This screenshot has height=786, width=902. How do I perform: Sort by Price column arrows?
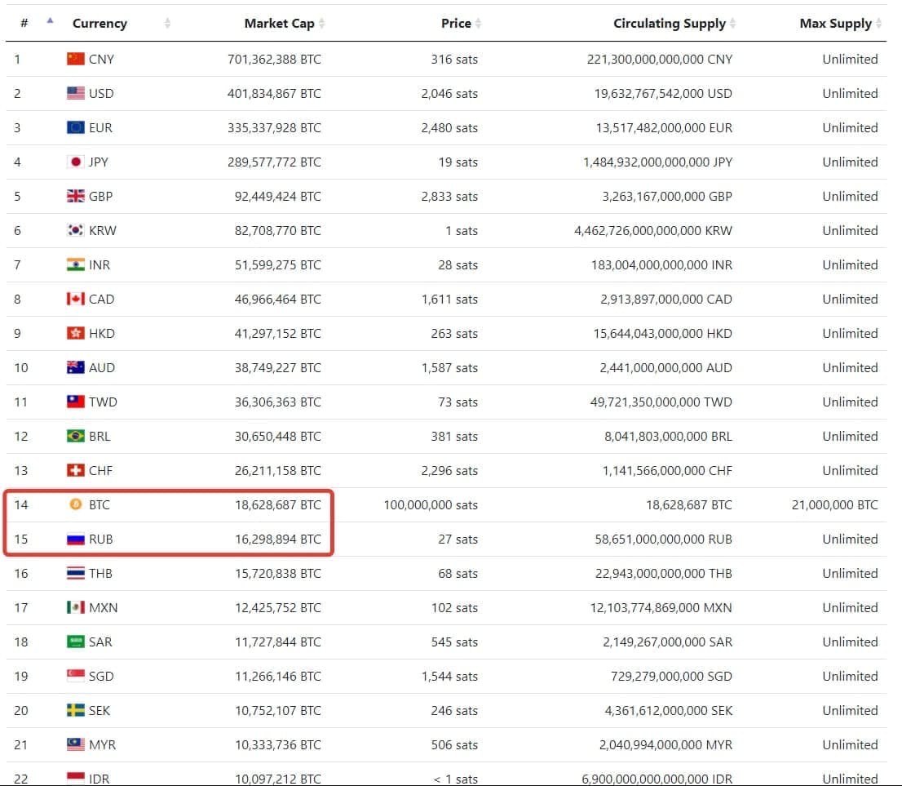[479, 23]
